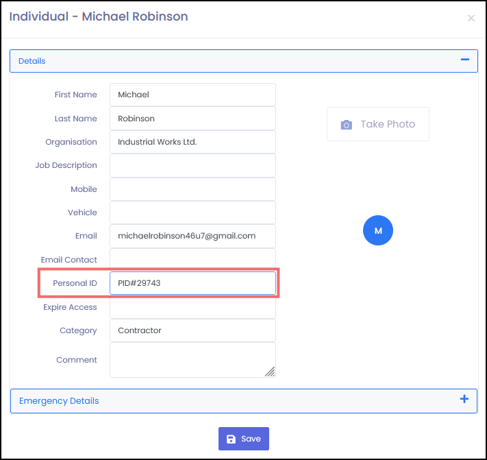487x460 pixels.
Task: Grab the Comment box resize handle
Action: tap(270, 372)
